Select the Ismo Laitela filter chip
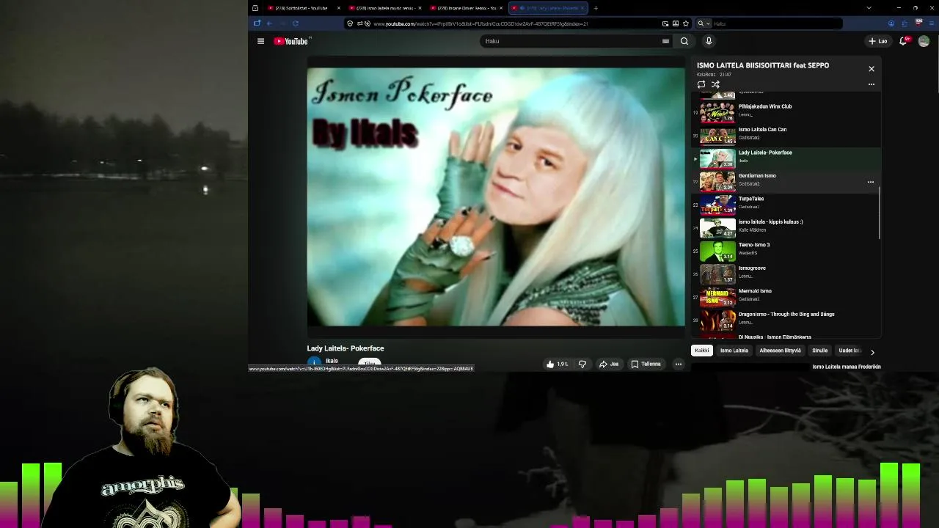939x528 pixels. tap(734, 351)
